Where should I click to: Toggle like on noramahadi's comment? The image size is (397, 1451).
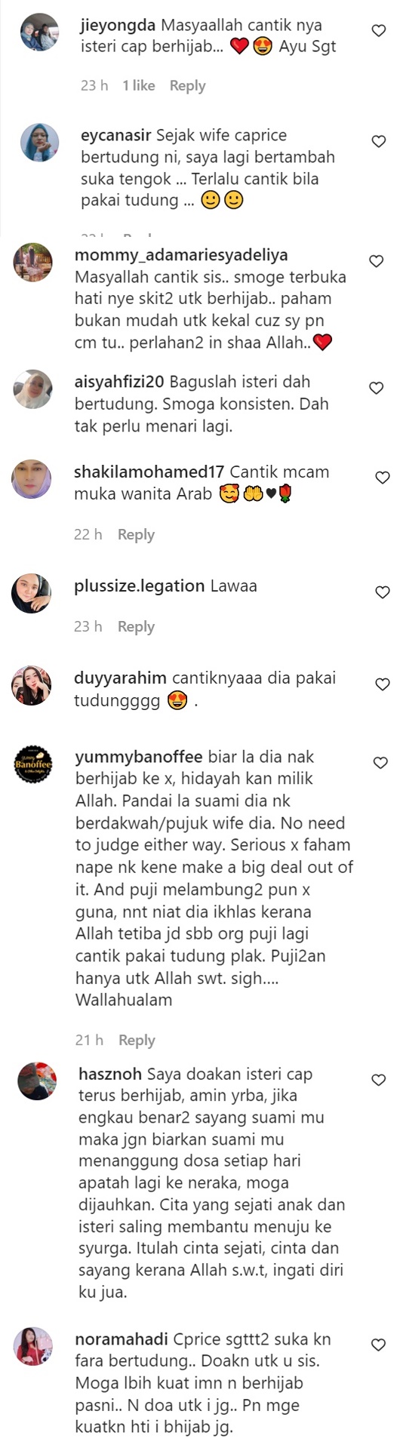coord(379,1345)
